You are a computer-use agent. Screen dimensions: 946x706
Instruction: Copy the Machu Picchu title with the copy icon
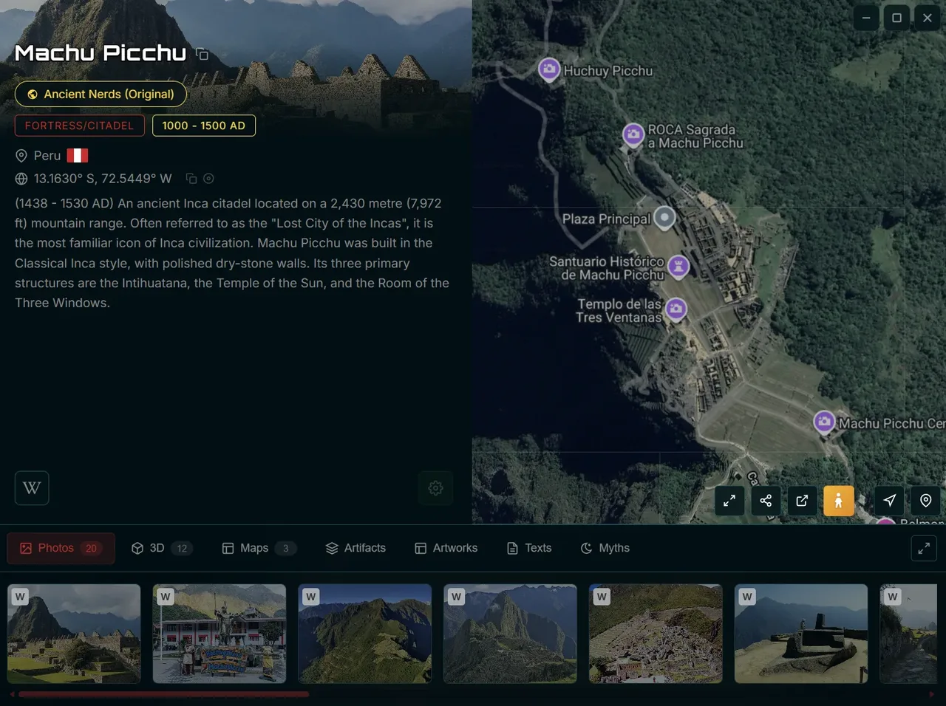click(x=203, y=54)
